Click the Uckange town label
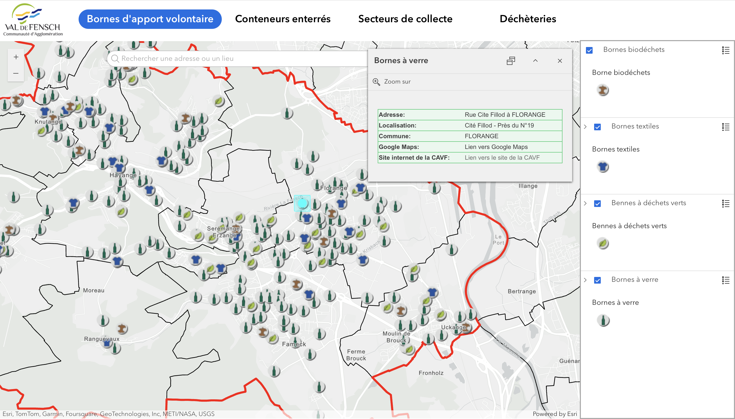 click(453, 327)
